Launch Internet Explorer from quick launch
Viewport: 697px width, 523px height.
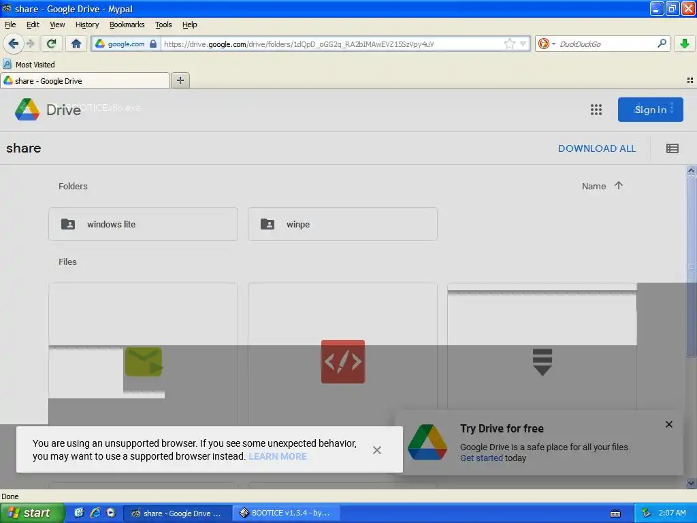[95, 513]
